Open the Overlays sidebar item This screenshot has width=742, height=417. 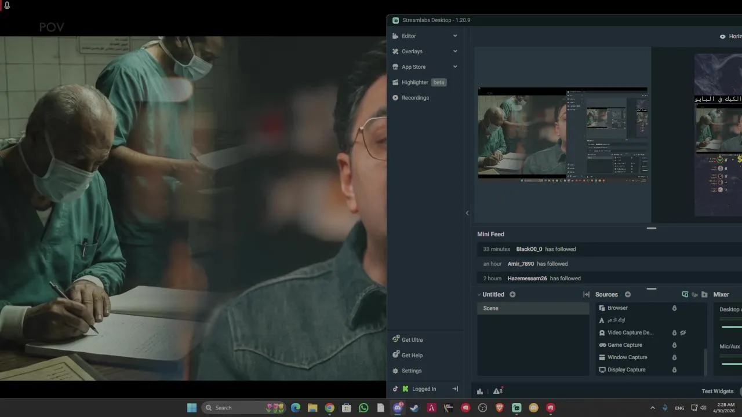point(412,52)
